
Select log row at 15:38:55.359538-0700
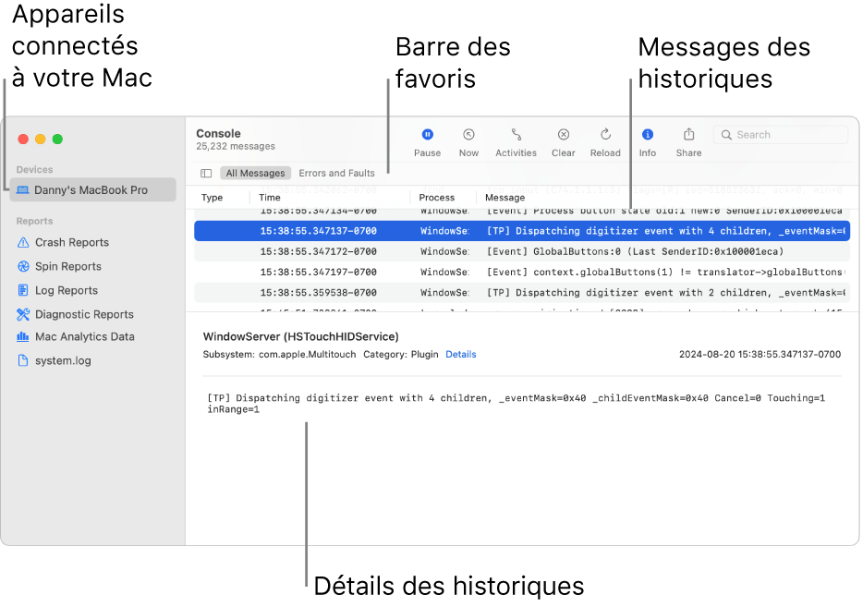coord(522,293)
